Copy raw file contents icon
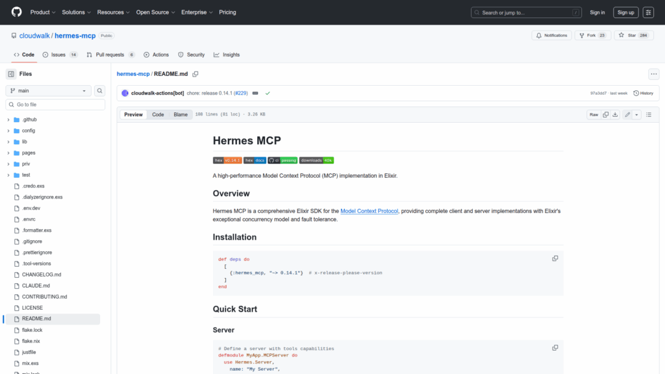The width and height of the screenshot is (665, 374). (x=606, y=115)
